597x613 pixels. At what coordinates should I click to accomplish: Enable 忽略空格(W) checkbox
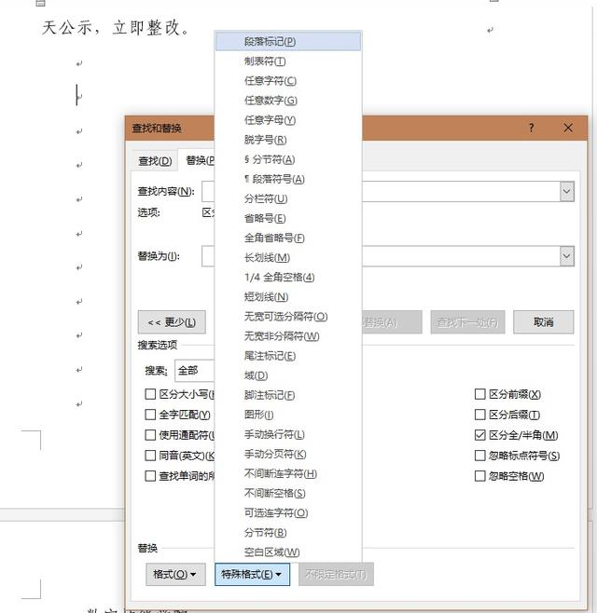pos(480,476)
